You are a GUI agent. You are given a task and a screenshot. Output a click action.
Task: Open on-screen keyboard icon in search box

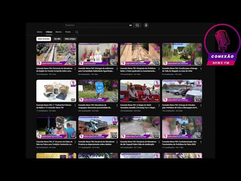coord(131,25)
